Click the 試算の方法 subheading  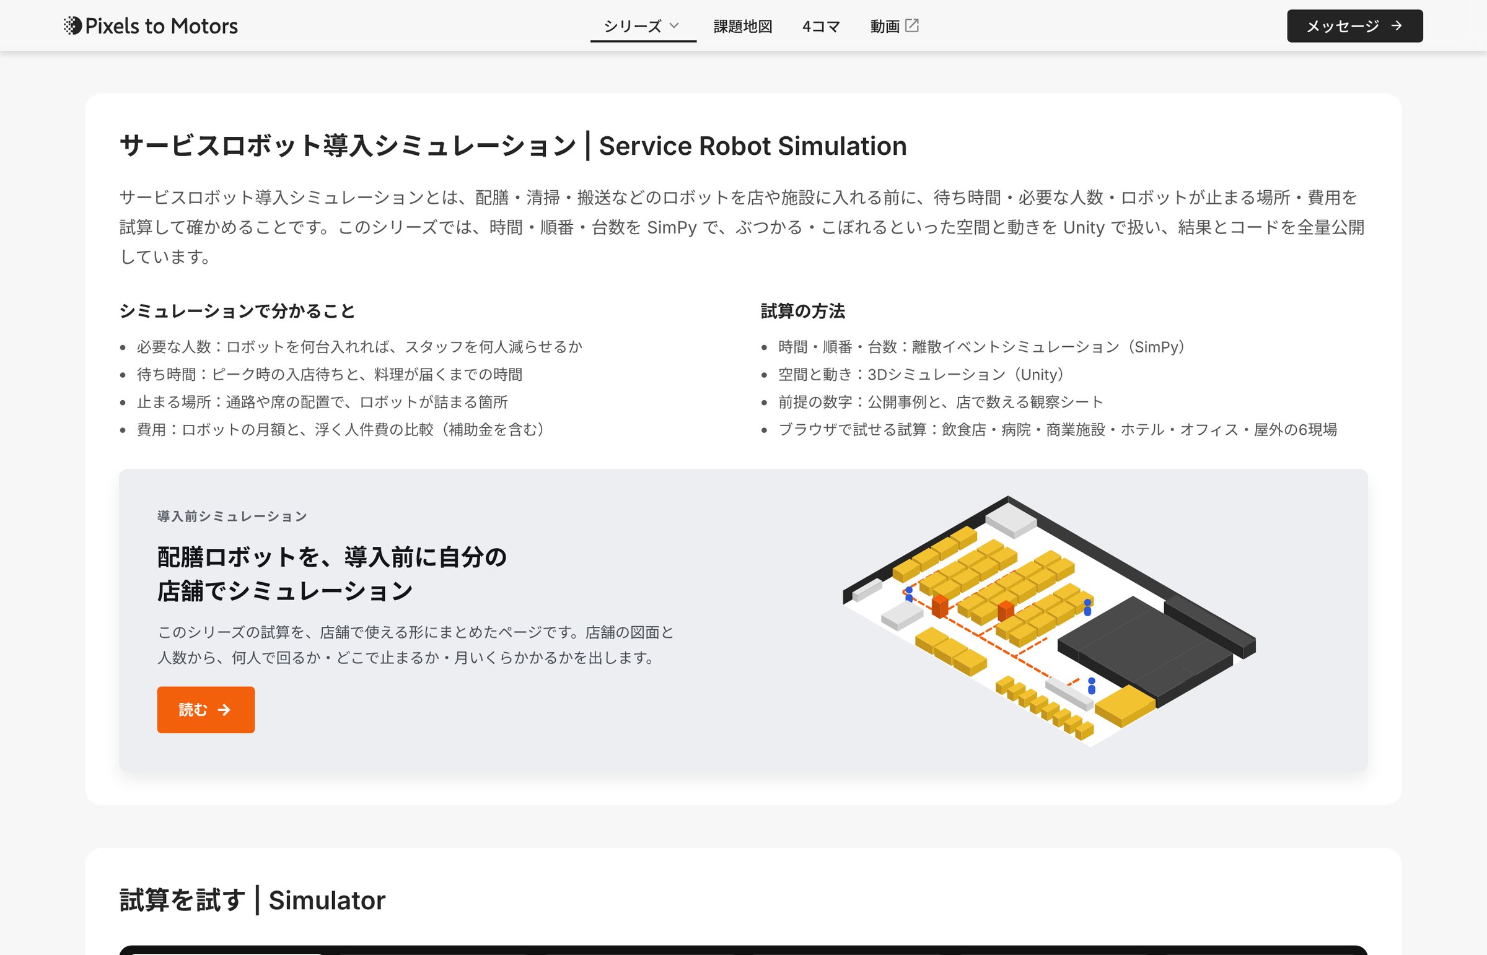803,311
